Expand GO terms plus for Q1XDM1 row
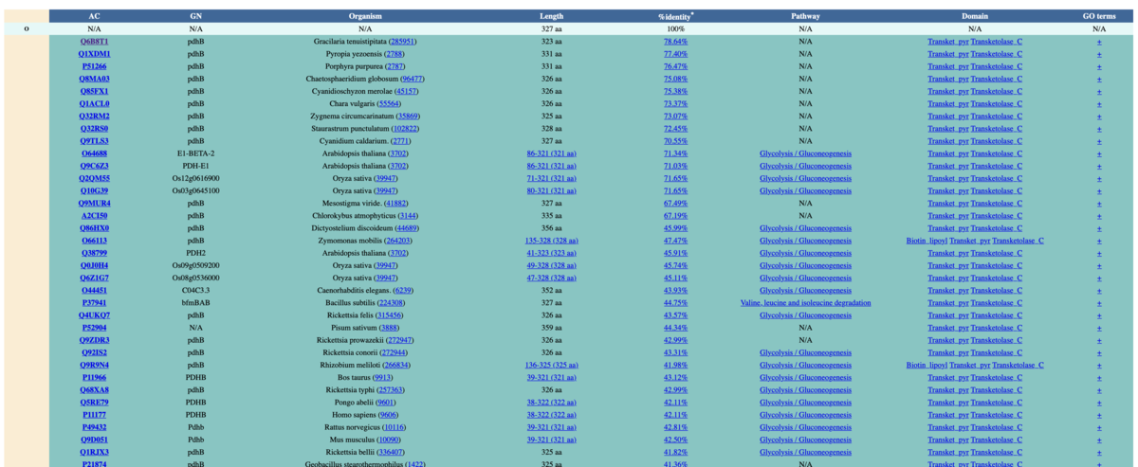Image resolution: width=1138 pixels, height=467 pixels. [x=1099, y=54]
